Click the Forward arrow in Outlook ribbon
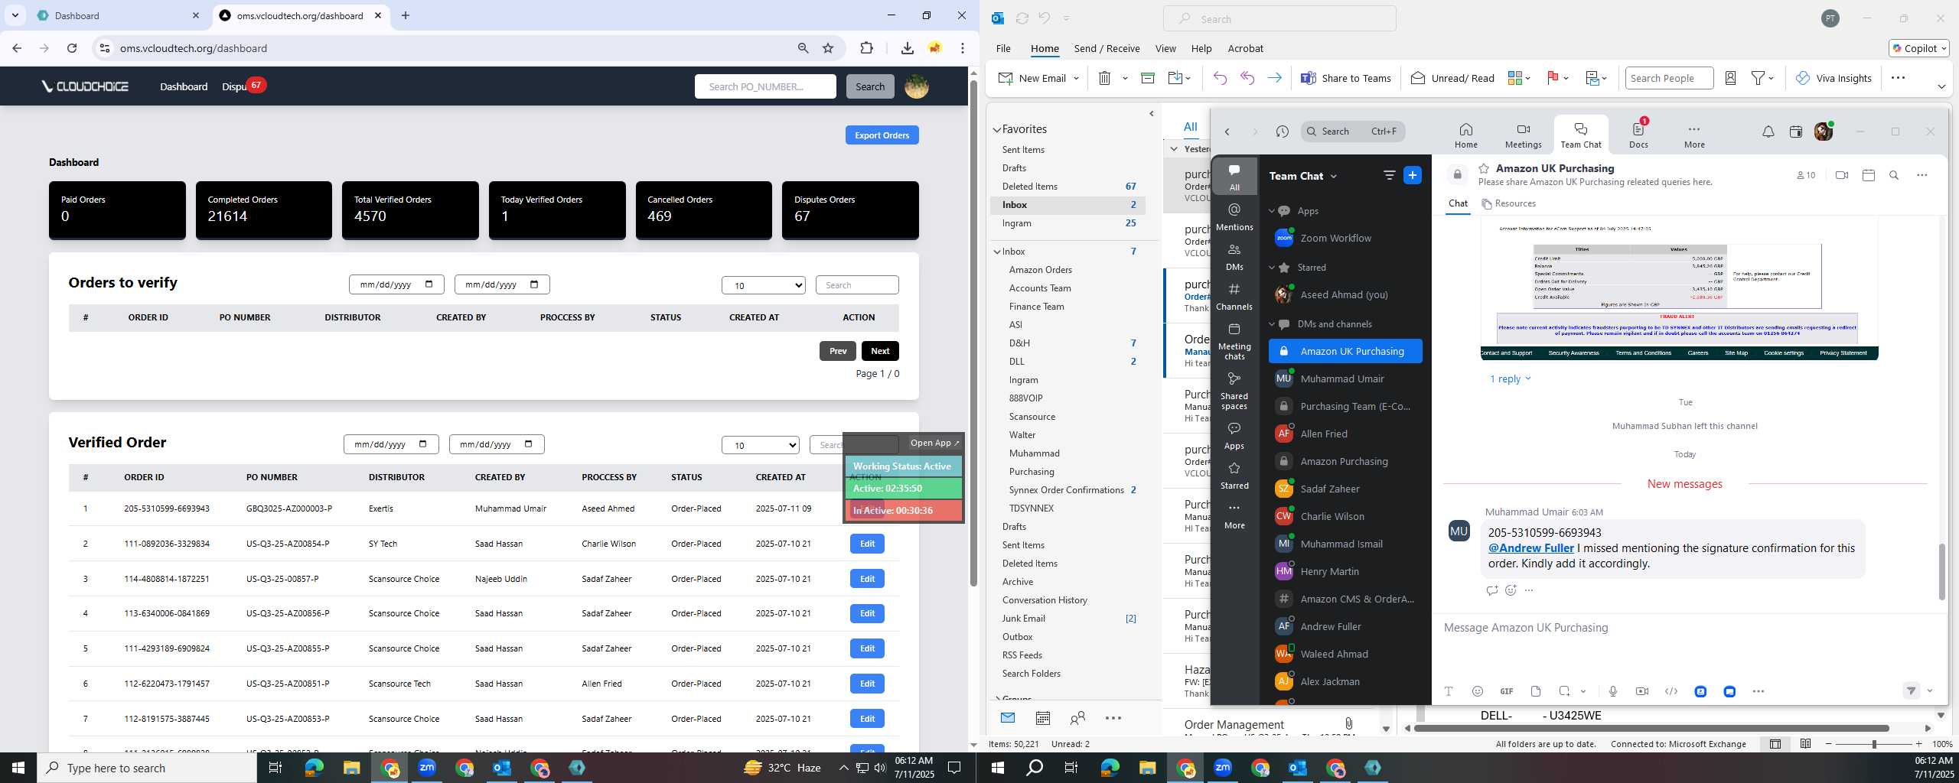1959x783 pixels. tap(1274, 78)
